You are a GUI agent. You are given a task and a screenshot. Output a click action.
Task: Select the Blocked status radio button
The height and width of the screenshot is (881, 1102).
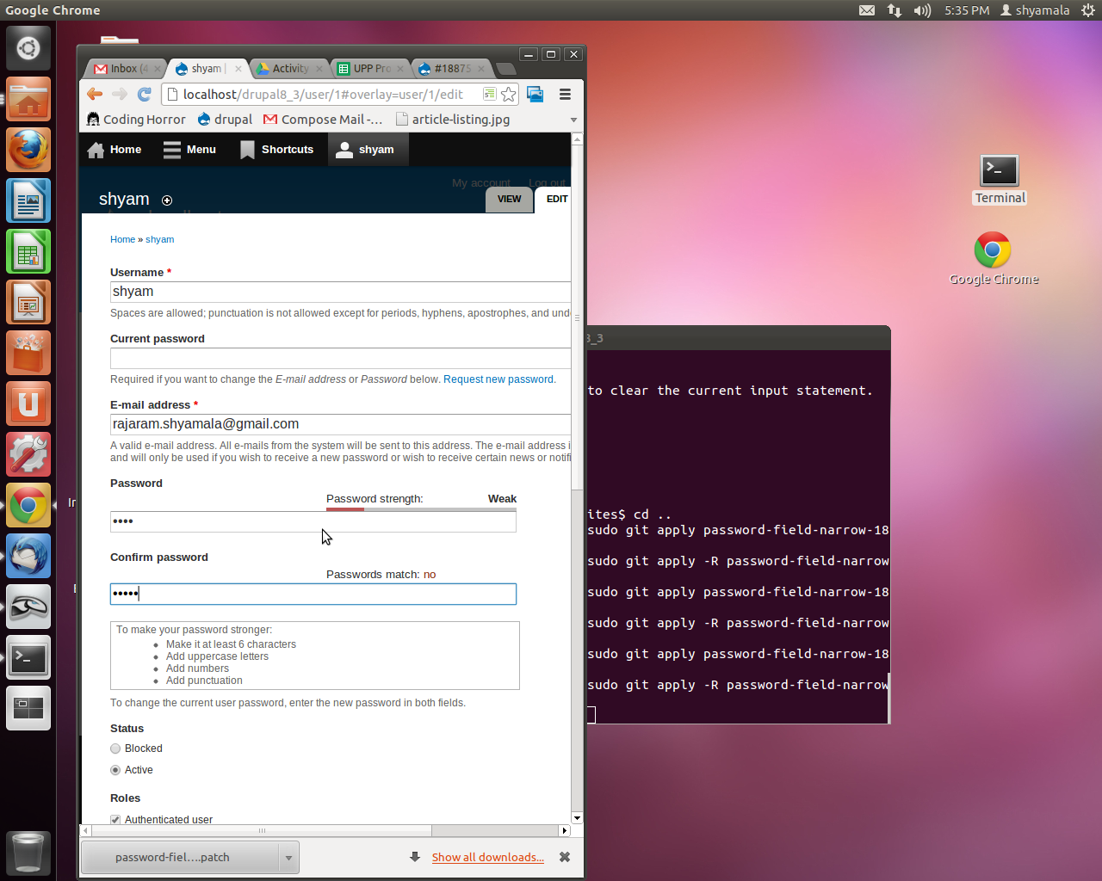point(115,749)
